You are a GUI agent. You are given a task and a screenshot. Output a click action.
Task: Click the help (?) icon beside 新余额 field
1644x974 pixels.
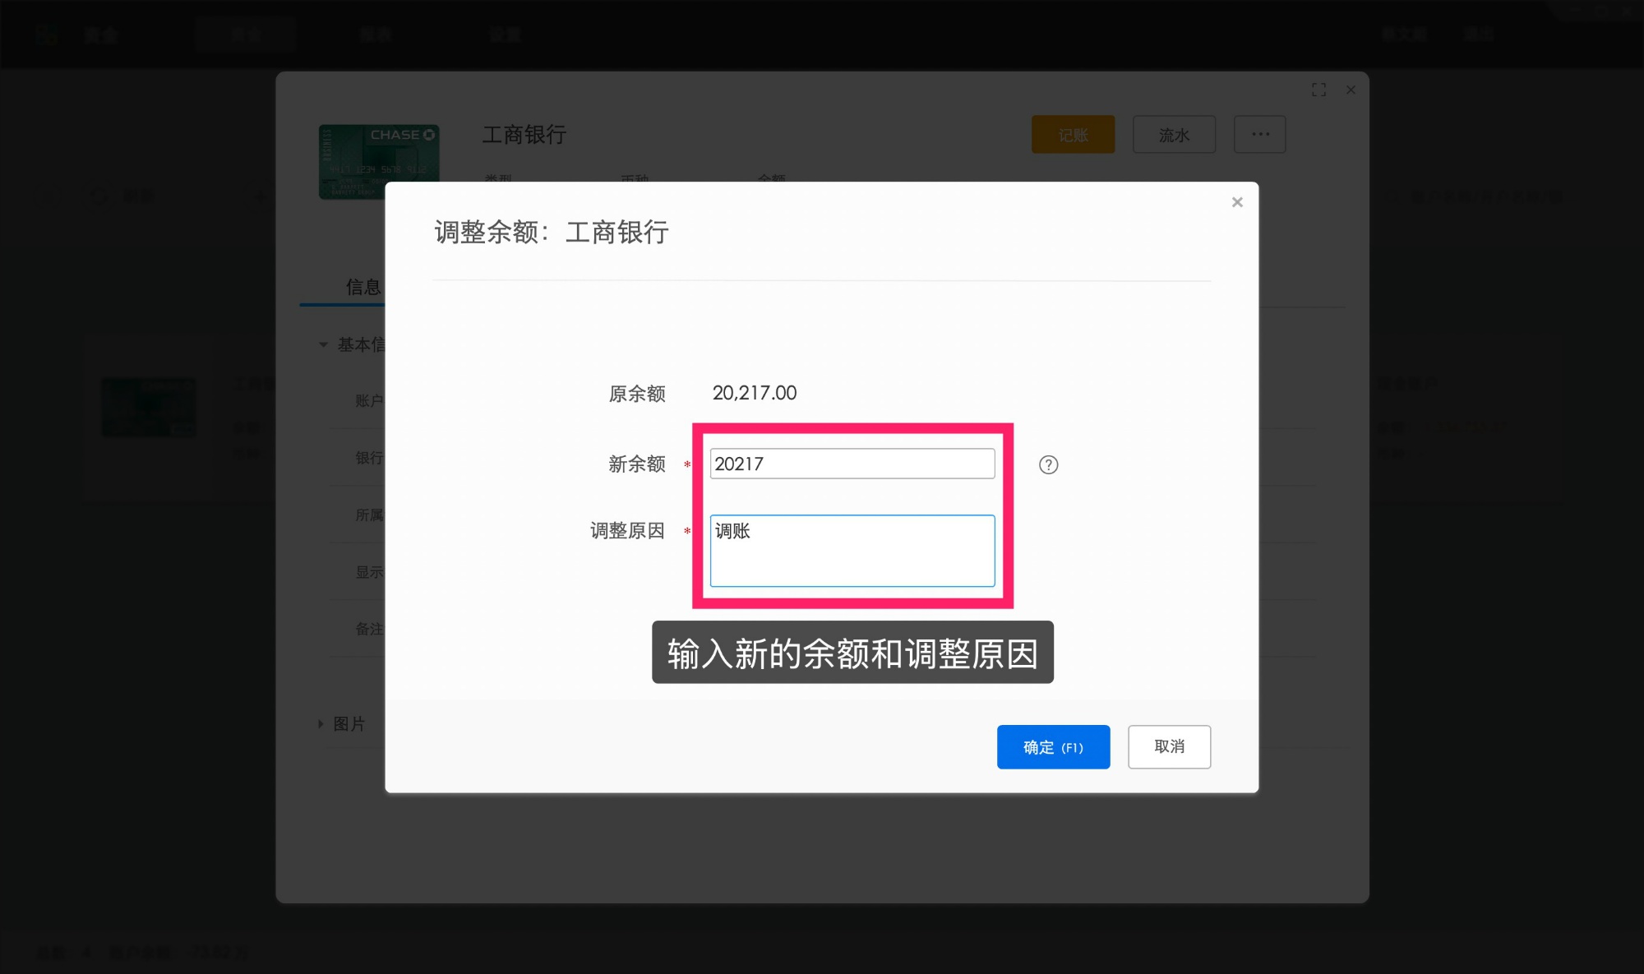(1049, 464)
